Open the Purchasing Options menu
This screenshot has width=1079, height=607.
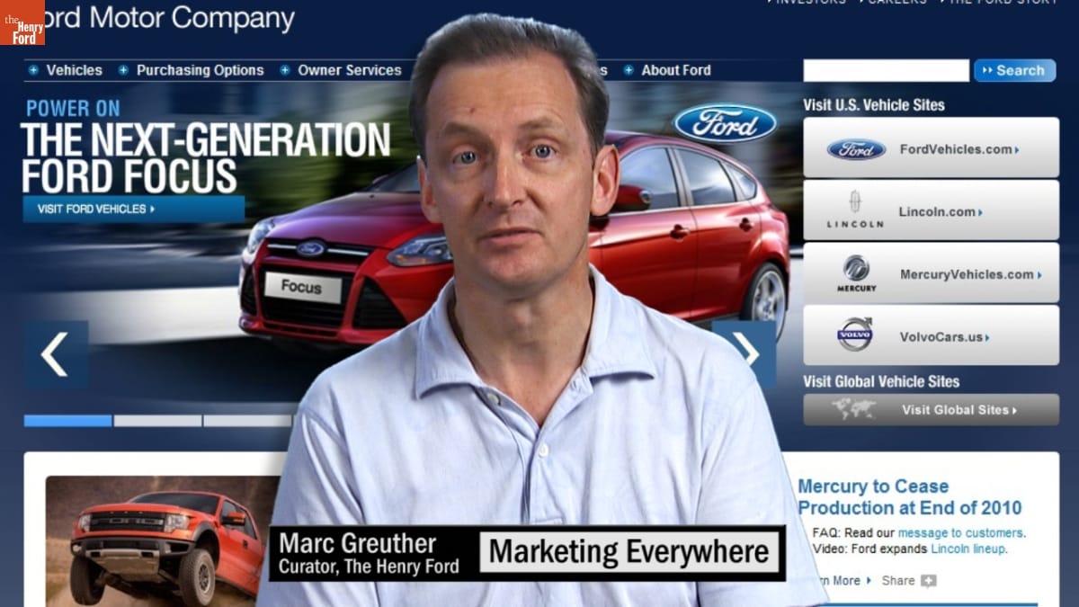(x=200, y=70)
